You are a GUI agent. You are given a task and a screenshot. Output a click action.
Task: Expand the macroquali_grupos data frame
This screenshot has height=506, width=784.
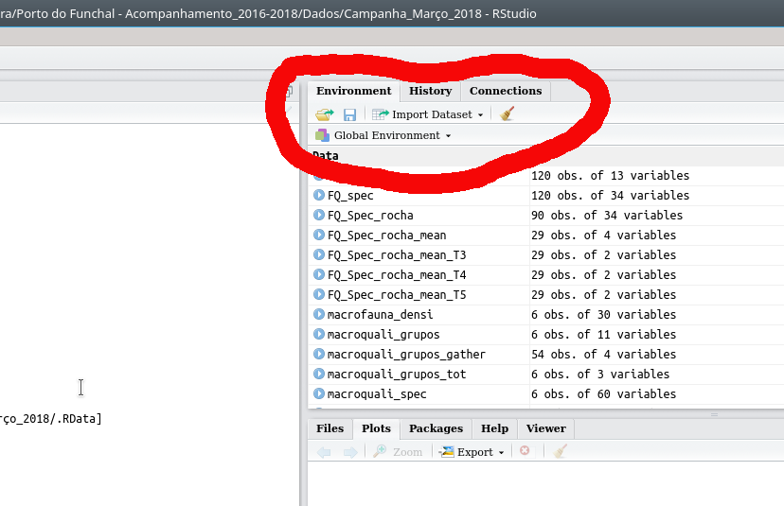318,334
